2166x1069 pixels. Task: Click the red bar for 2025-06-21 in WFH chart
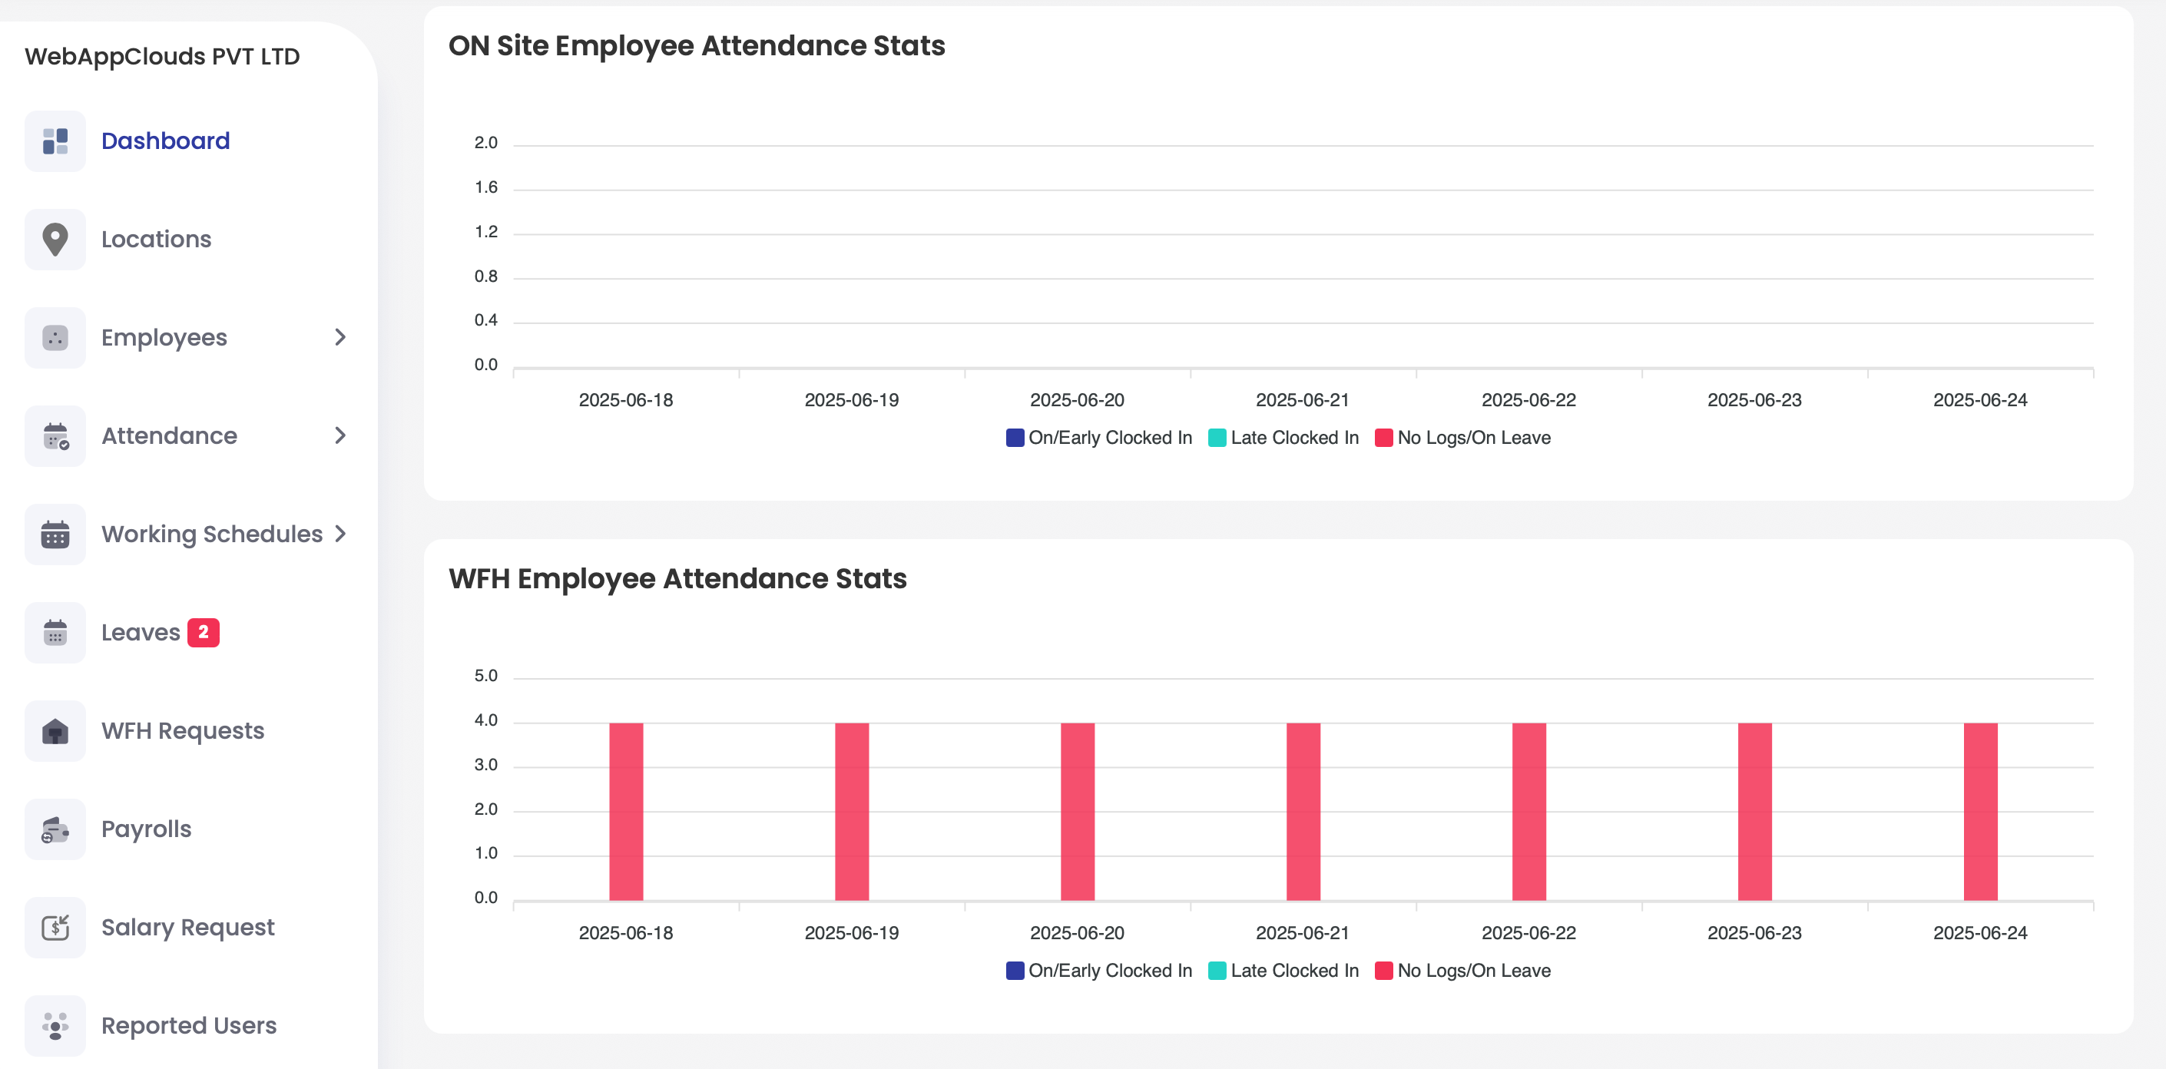[x=1303, y=809]
